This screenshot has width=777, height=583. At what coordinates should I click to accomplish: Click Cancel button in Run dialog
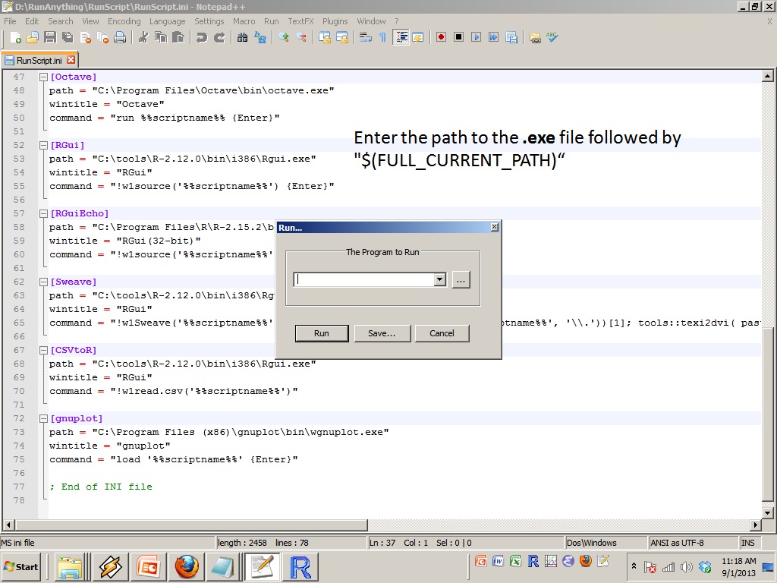[x=442, y=334]
